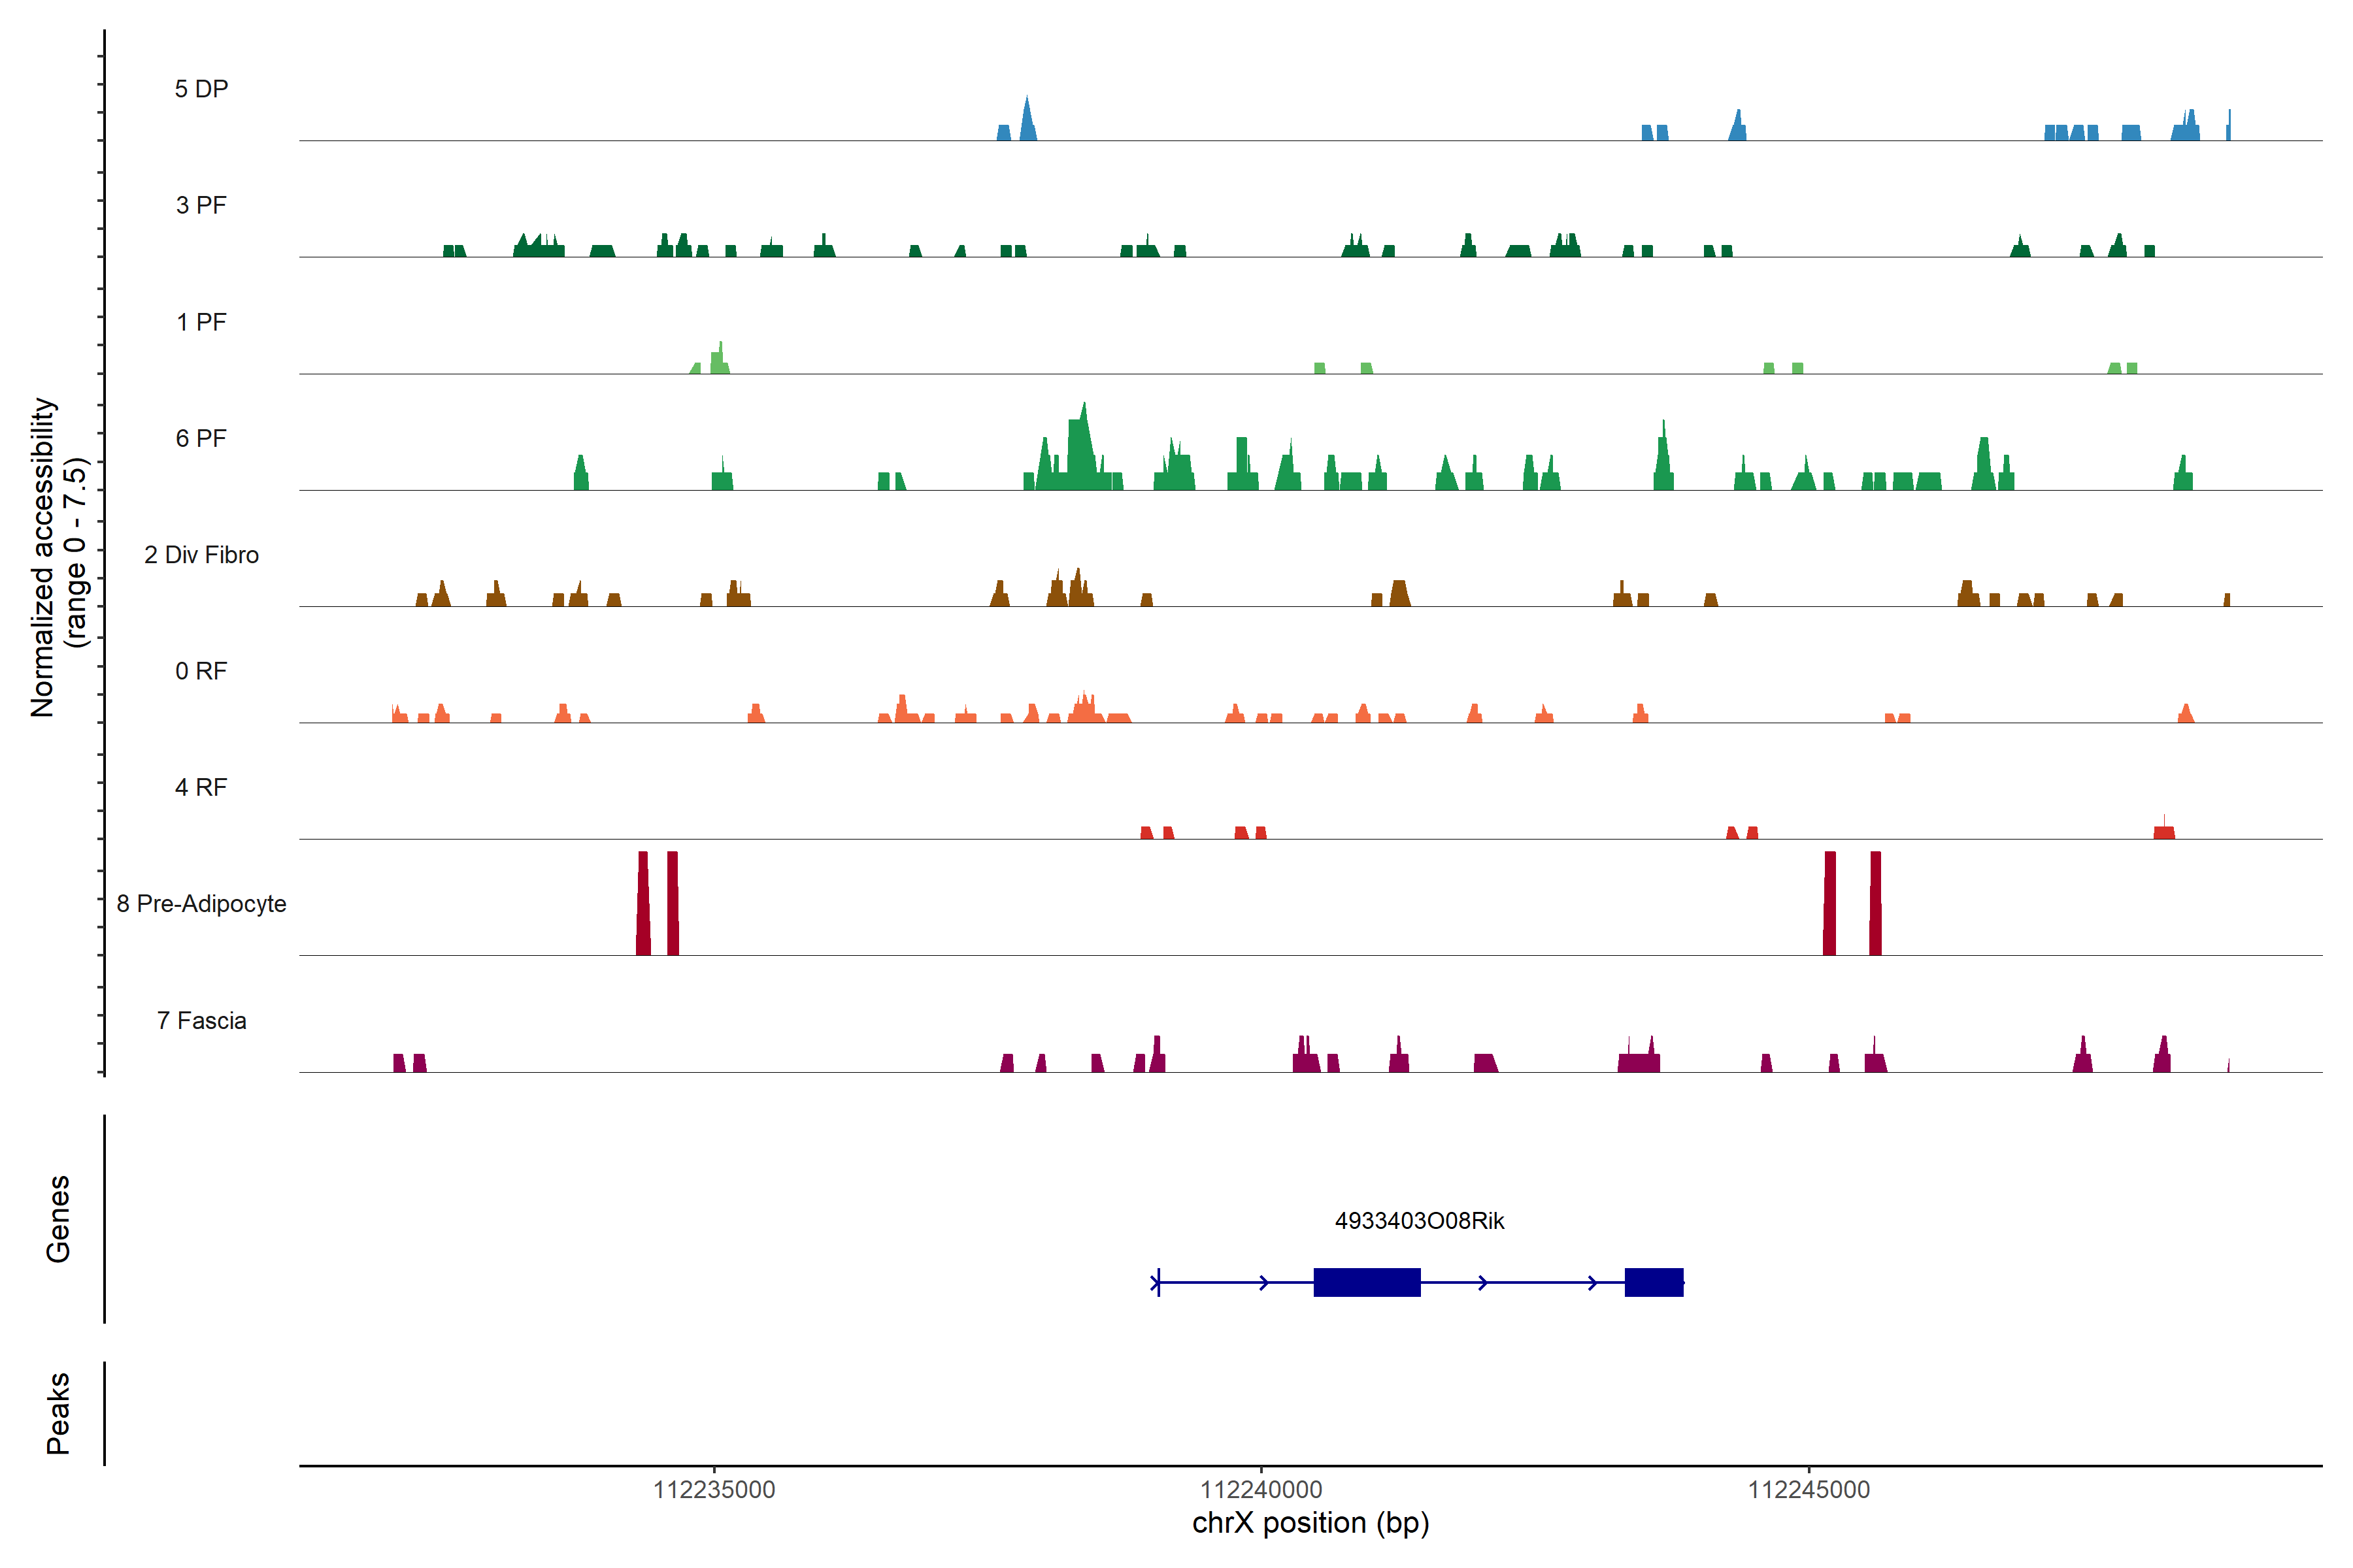Select the 8 Pre-Adipocyte track label

point(201,904)
